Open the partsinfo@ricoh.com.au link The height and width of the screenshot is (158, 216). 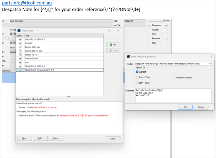(27, 3)
